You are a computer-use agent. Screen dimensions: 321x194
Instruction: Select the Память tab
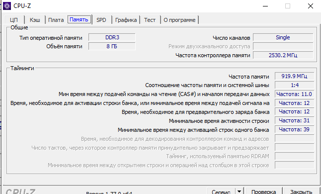pyautogui.click(x=79, y=19)
